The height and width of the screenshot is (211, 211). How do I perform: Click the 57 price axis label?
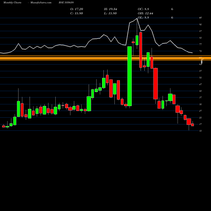pyautogui.click(x=200, y=71)
